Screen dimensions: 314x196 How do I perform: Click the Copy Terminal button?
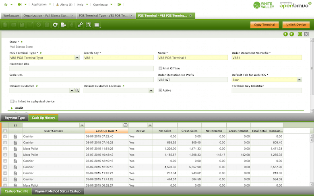264,25
